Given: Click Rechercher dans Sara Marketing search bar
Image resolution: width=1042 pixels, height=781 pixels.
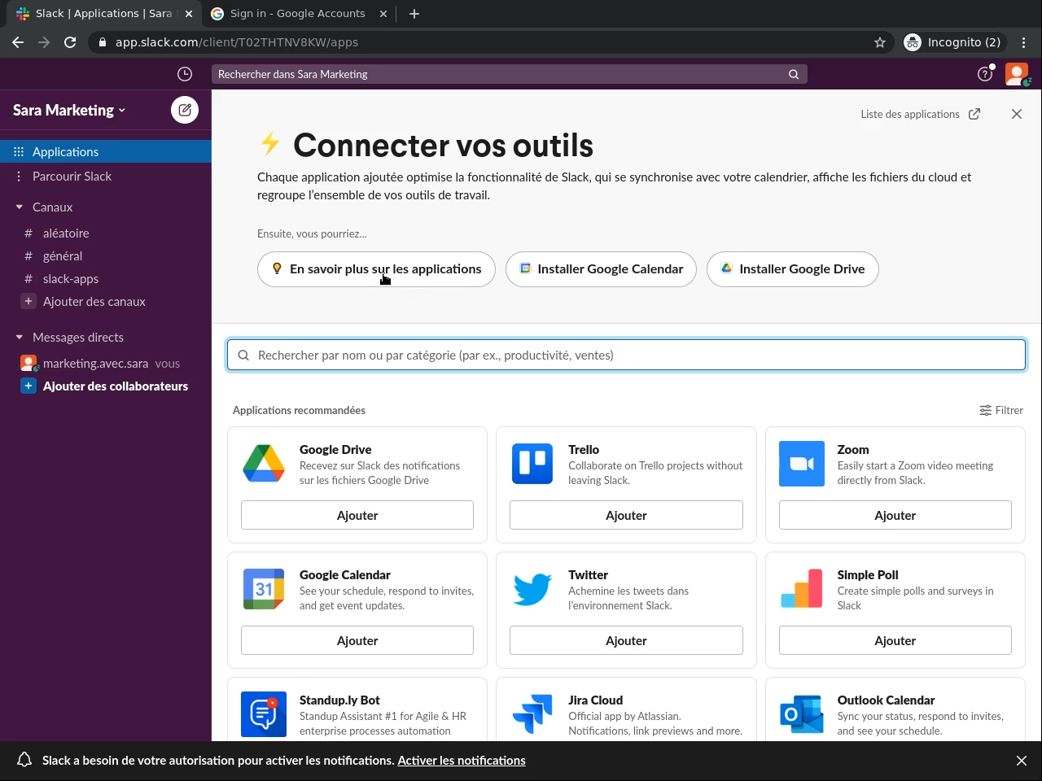Looking at the screenshot, I should [x=510, y=74].
